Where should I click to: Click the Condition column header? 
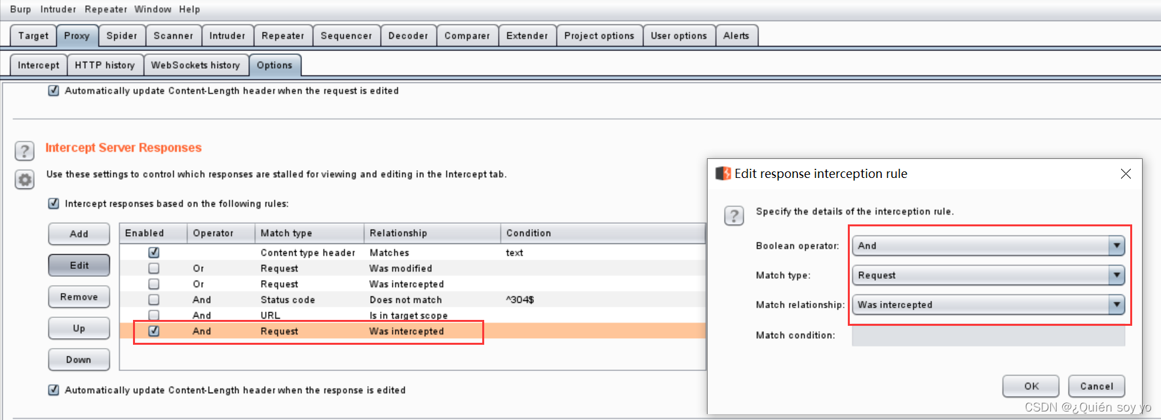pyautogui.click(x=603, y=233)
